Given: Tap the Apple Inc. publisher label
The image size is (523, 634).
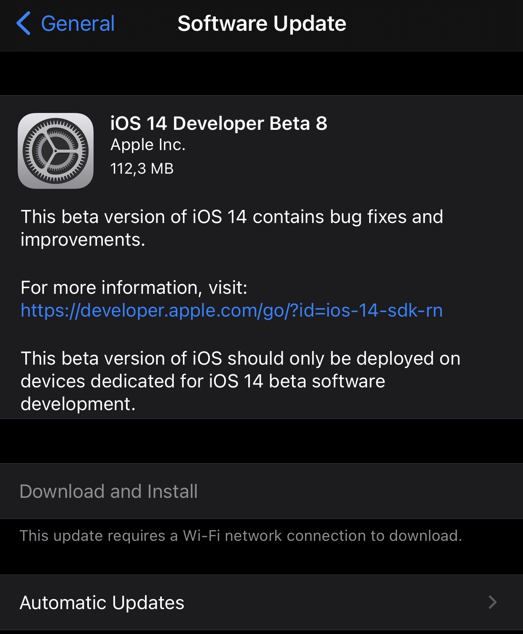Looking at the screenshot, I should click(148, 145).
